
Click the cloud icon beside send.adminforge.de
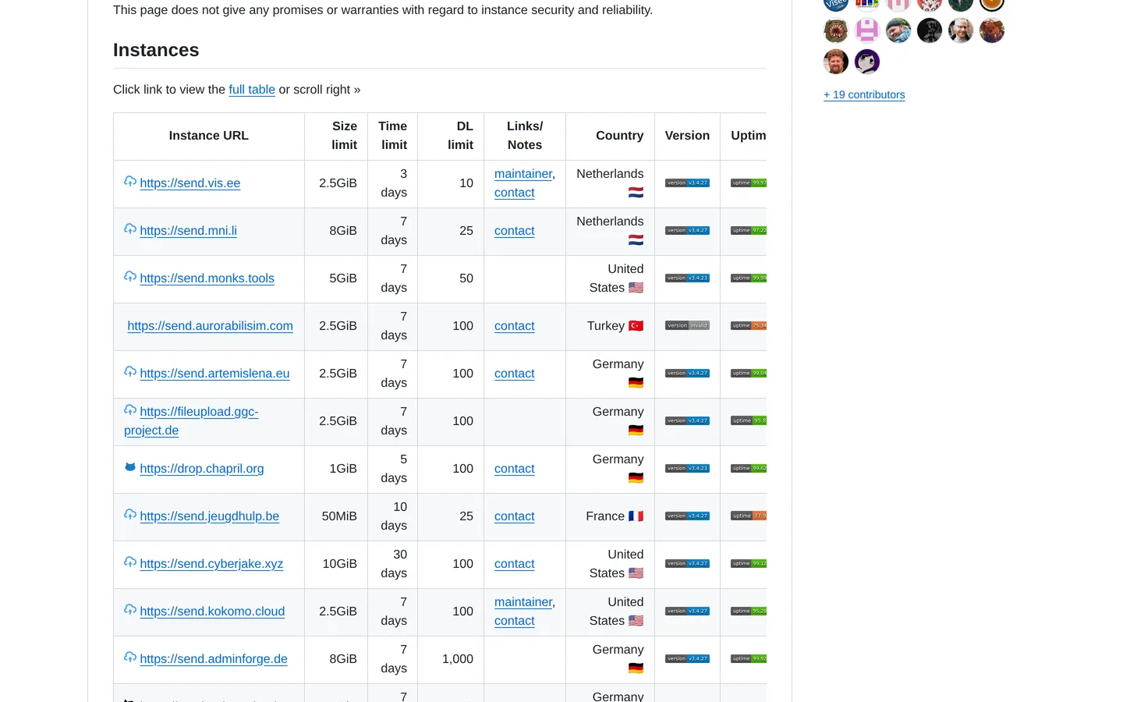[x=130, y=657]
